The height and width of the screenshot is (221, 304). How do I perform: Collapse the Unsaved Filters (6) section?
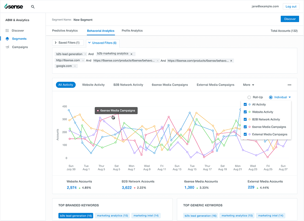(102, 43)
